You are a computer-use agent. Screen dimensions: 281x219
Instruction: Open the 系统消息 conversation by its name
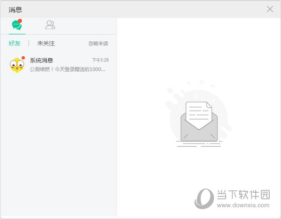(x=41, y=60)
